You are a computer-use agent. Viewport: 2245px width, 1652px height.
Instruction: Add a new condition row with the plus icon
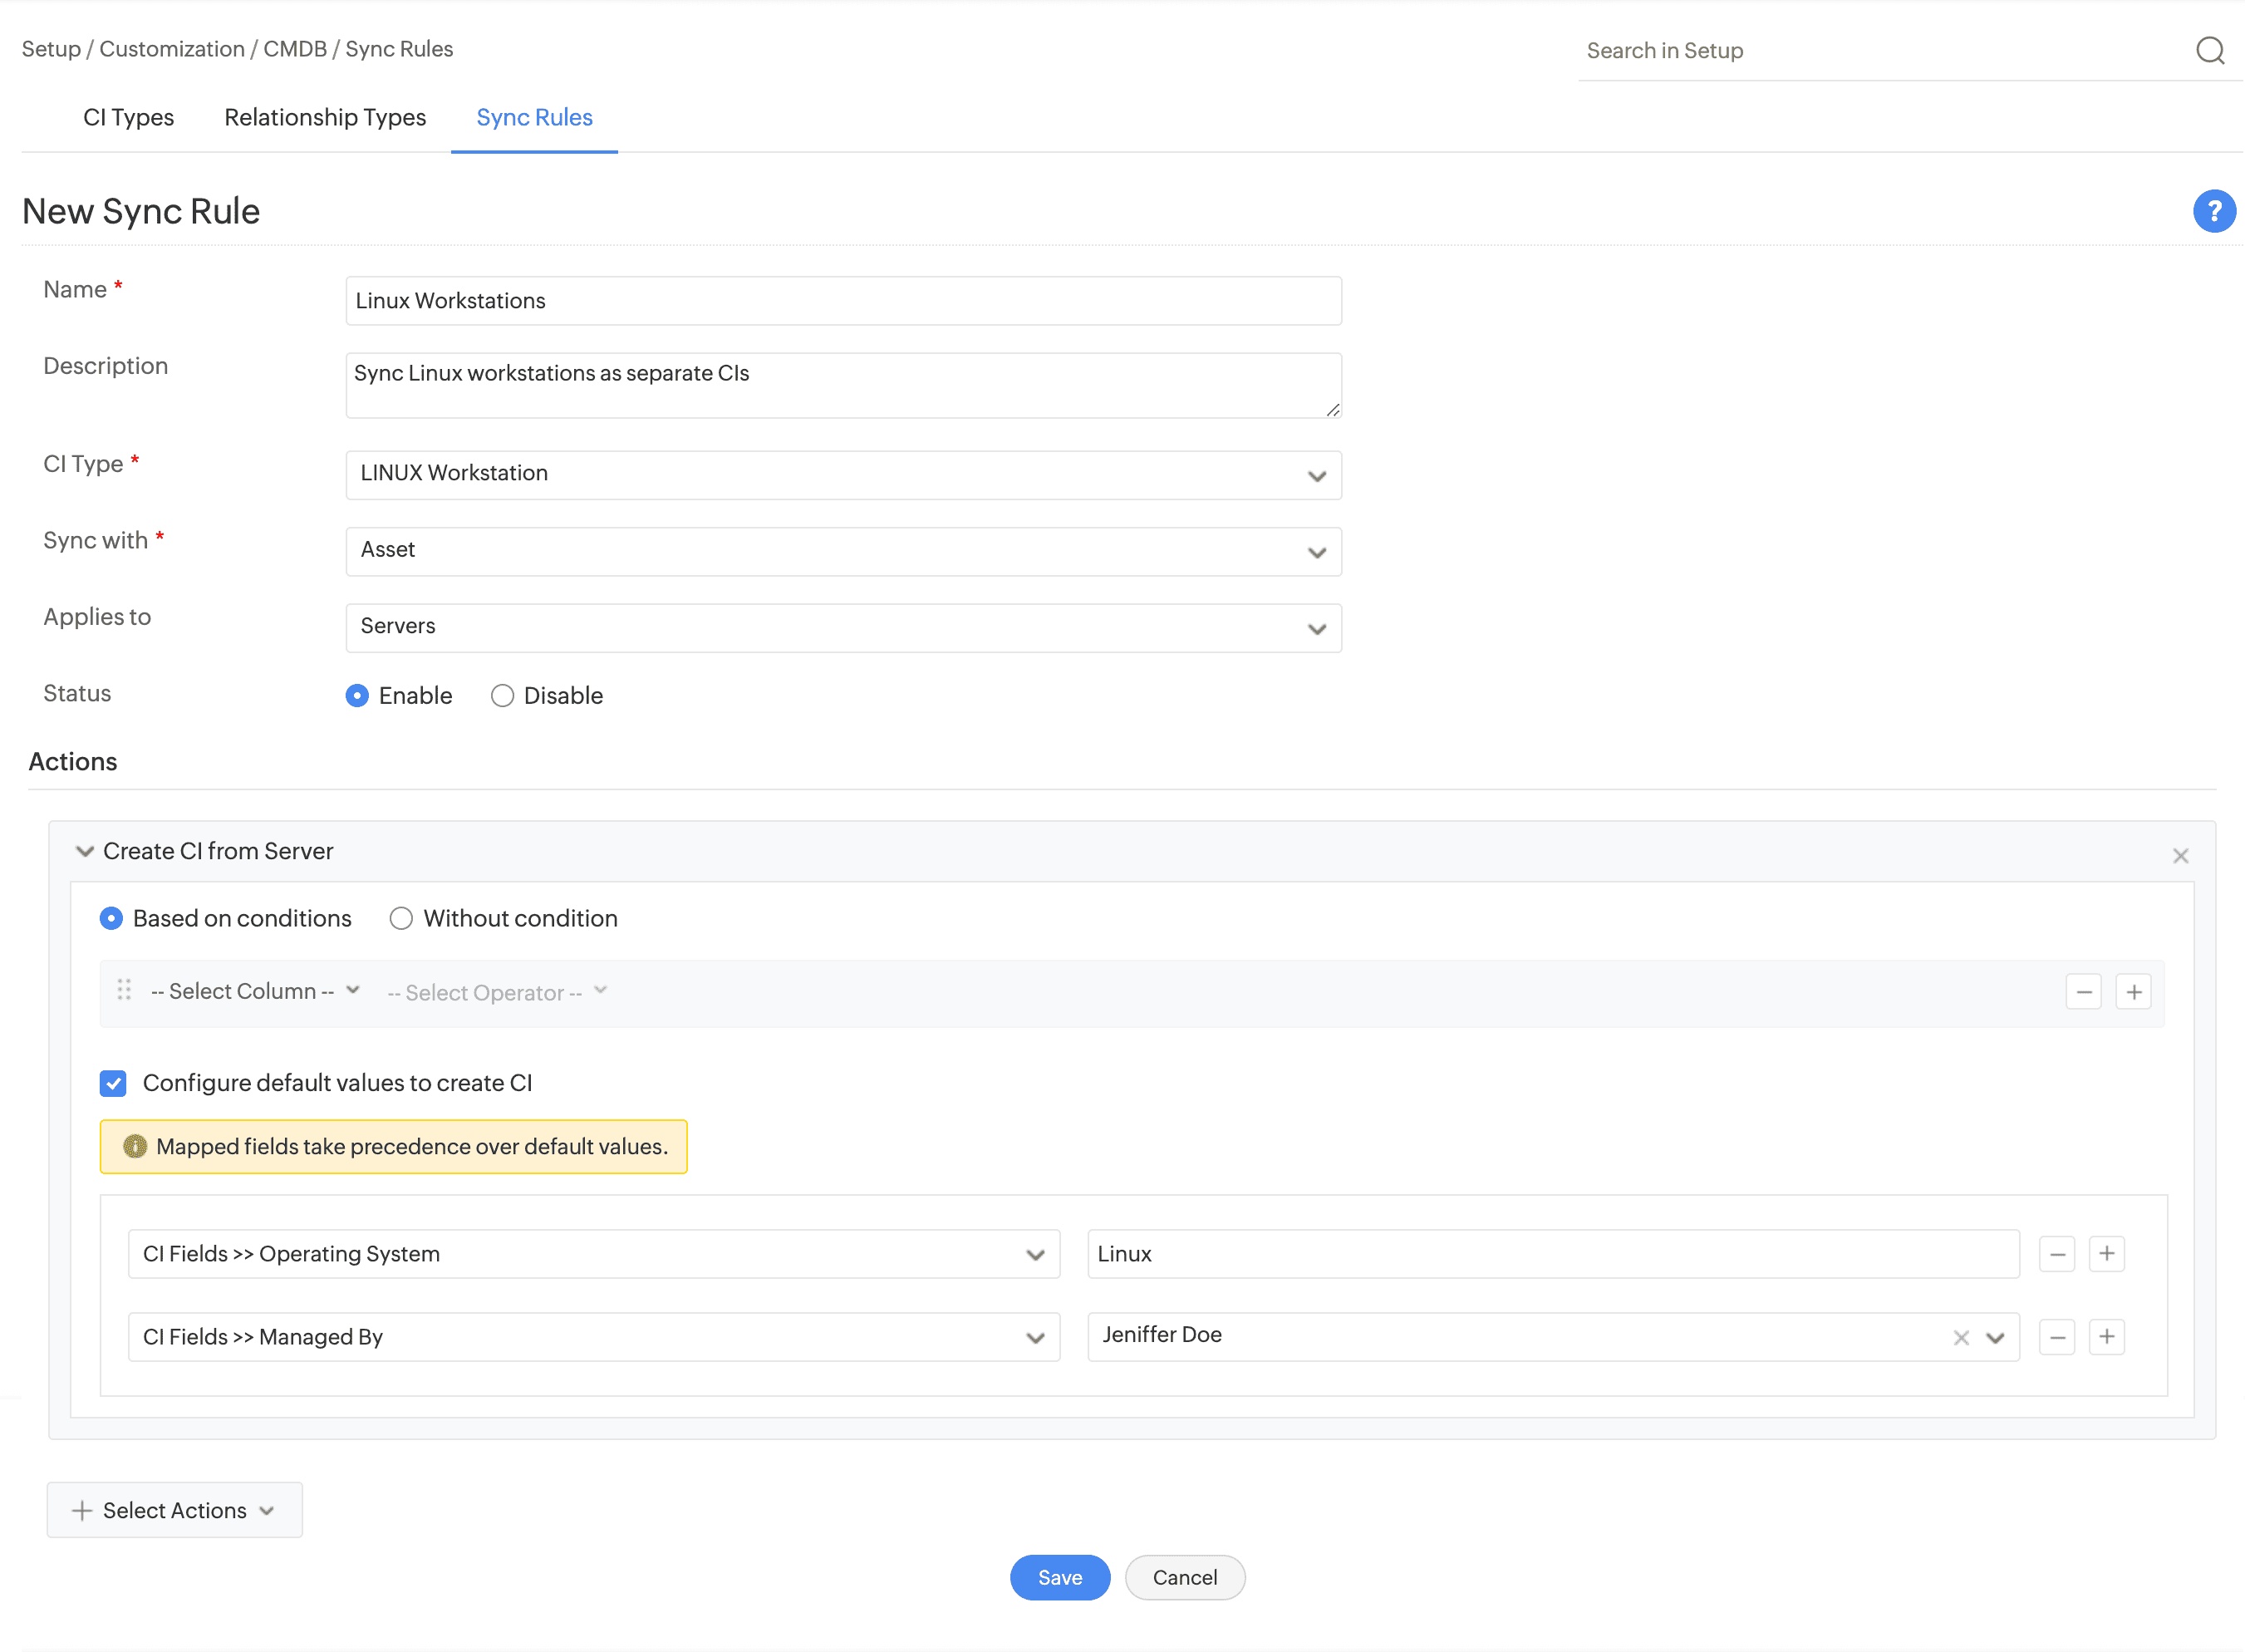point(2134,991)
